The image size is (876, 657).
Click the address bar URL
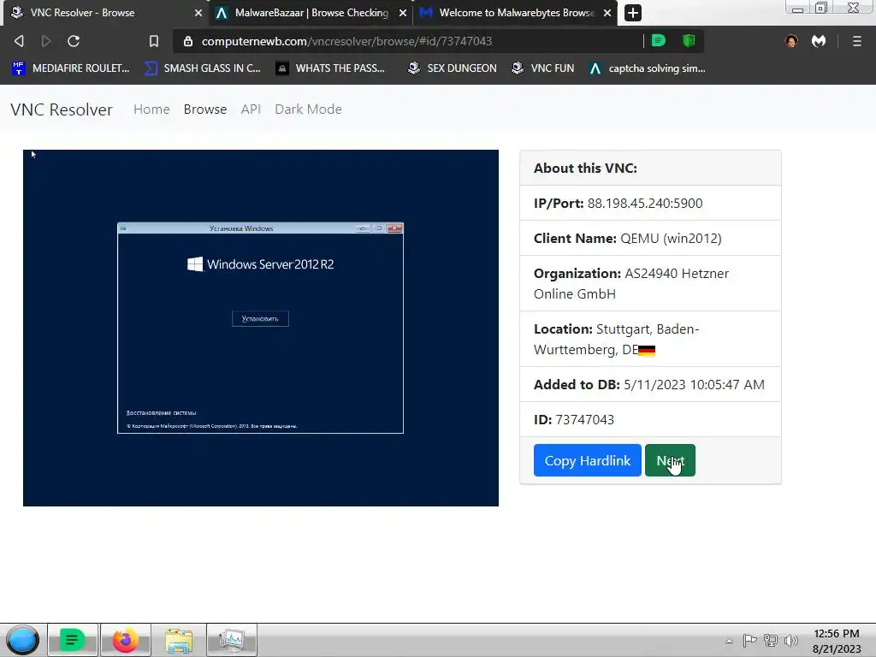tap(346, 41)
